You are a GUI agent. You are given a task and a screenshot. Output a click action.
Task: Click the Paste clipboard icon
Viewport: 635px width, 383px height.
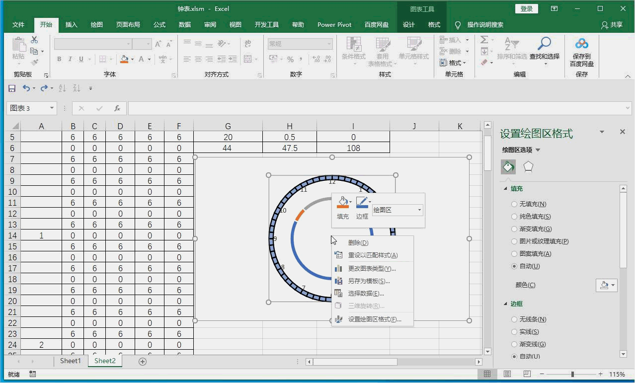click(x=18, y=45)
